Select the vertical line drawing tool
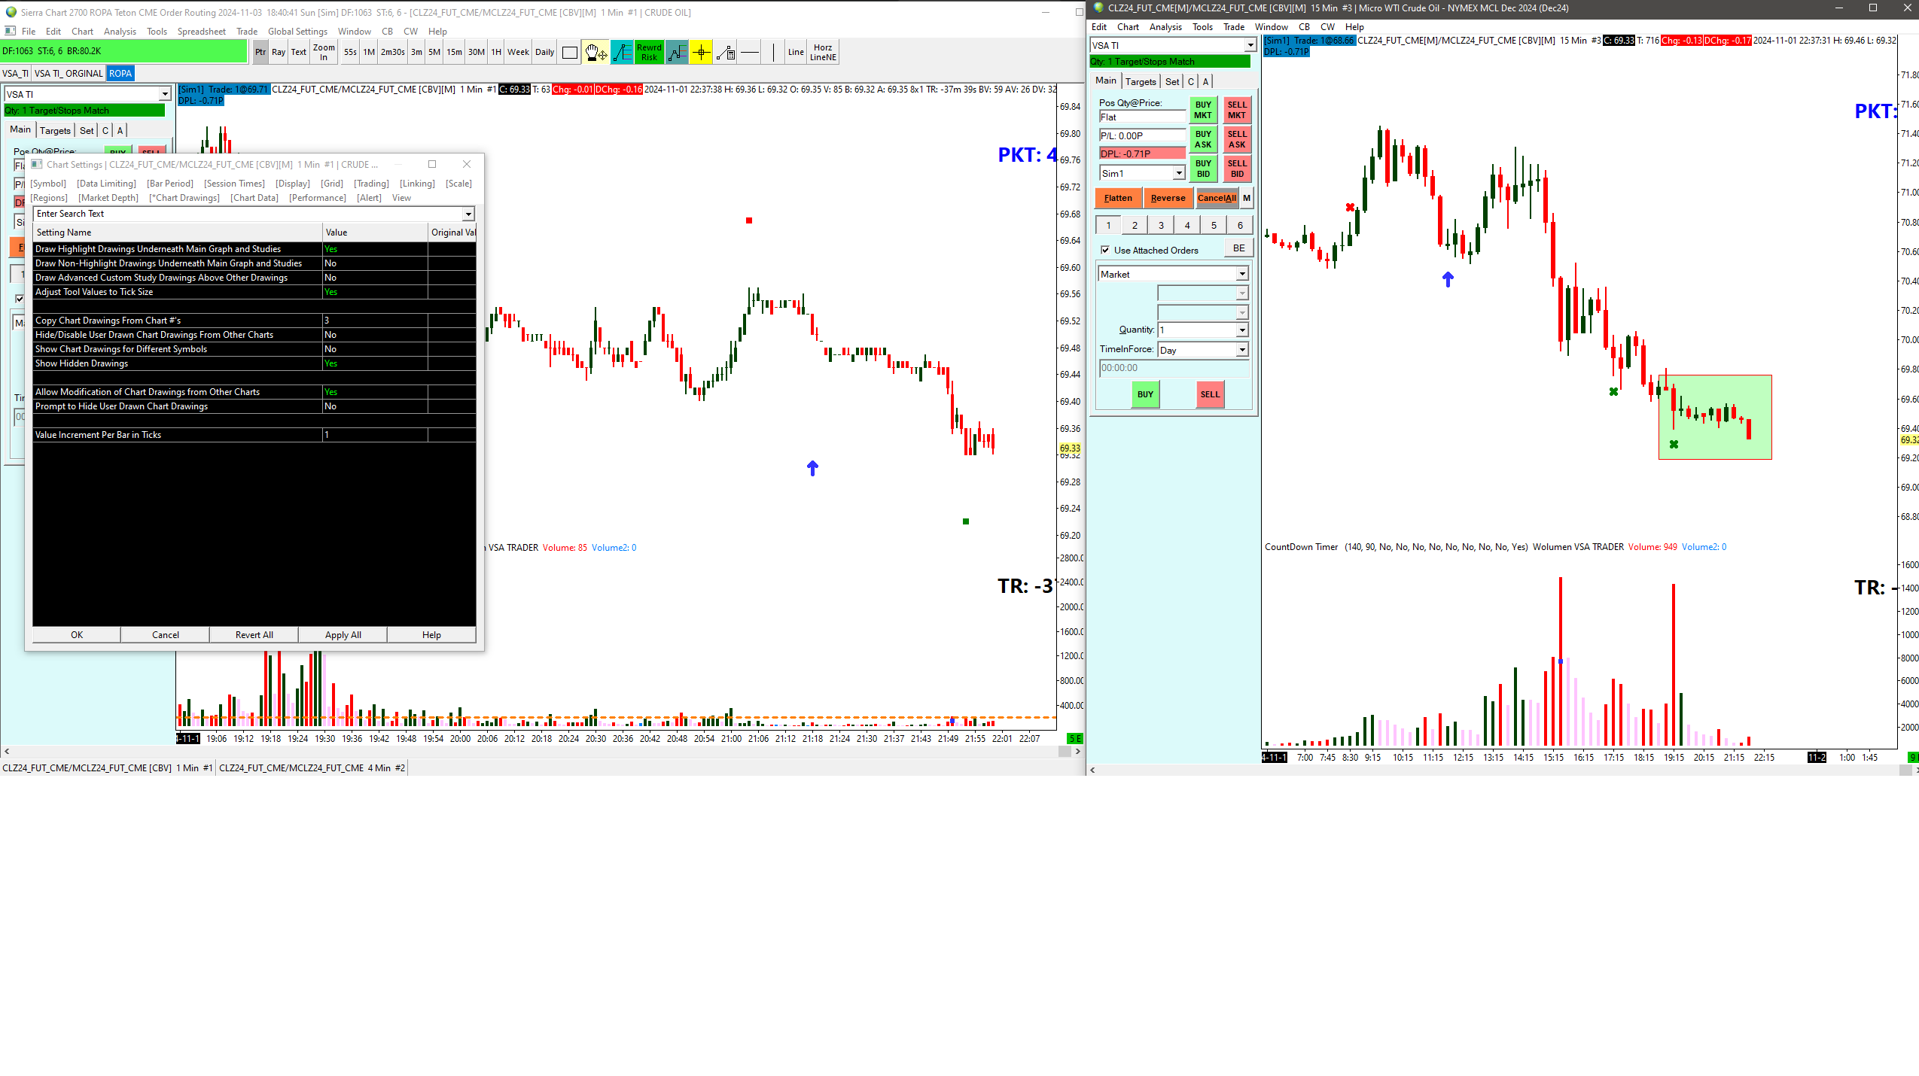Screen dimensions: 1919x1076 click(x=773, y=52)
